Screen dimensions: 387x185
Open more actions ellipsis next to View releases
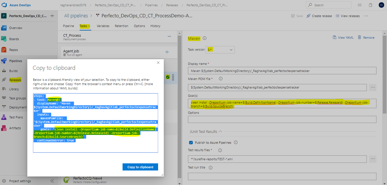coord(366,16)
